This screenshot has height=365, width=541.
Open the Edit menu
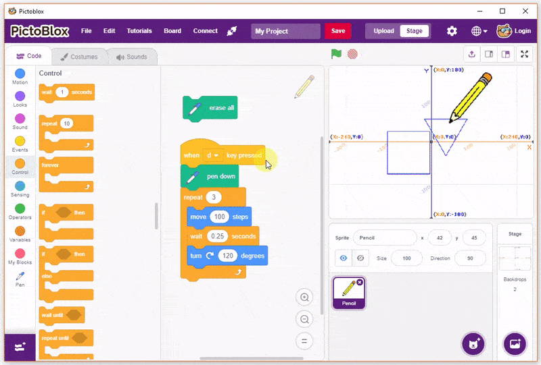[x=109, y=31]
